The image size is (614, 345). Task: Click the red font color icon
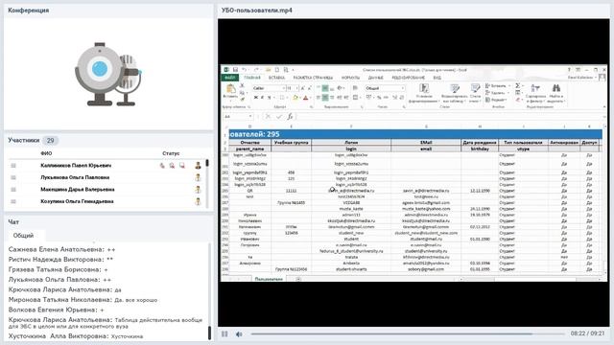[306, 98]
